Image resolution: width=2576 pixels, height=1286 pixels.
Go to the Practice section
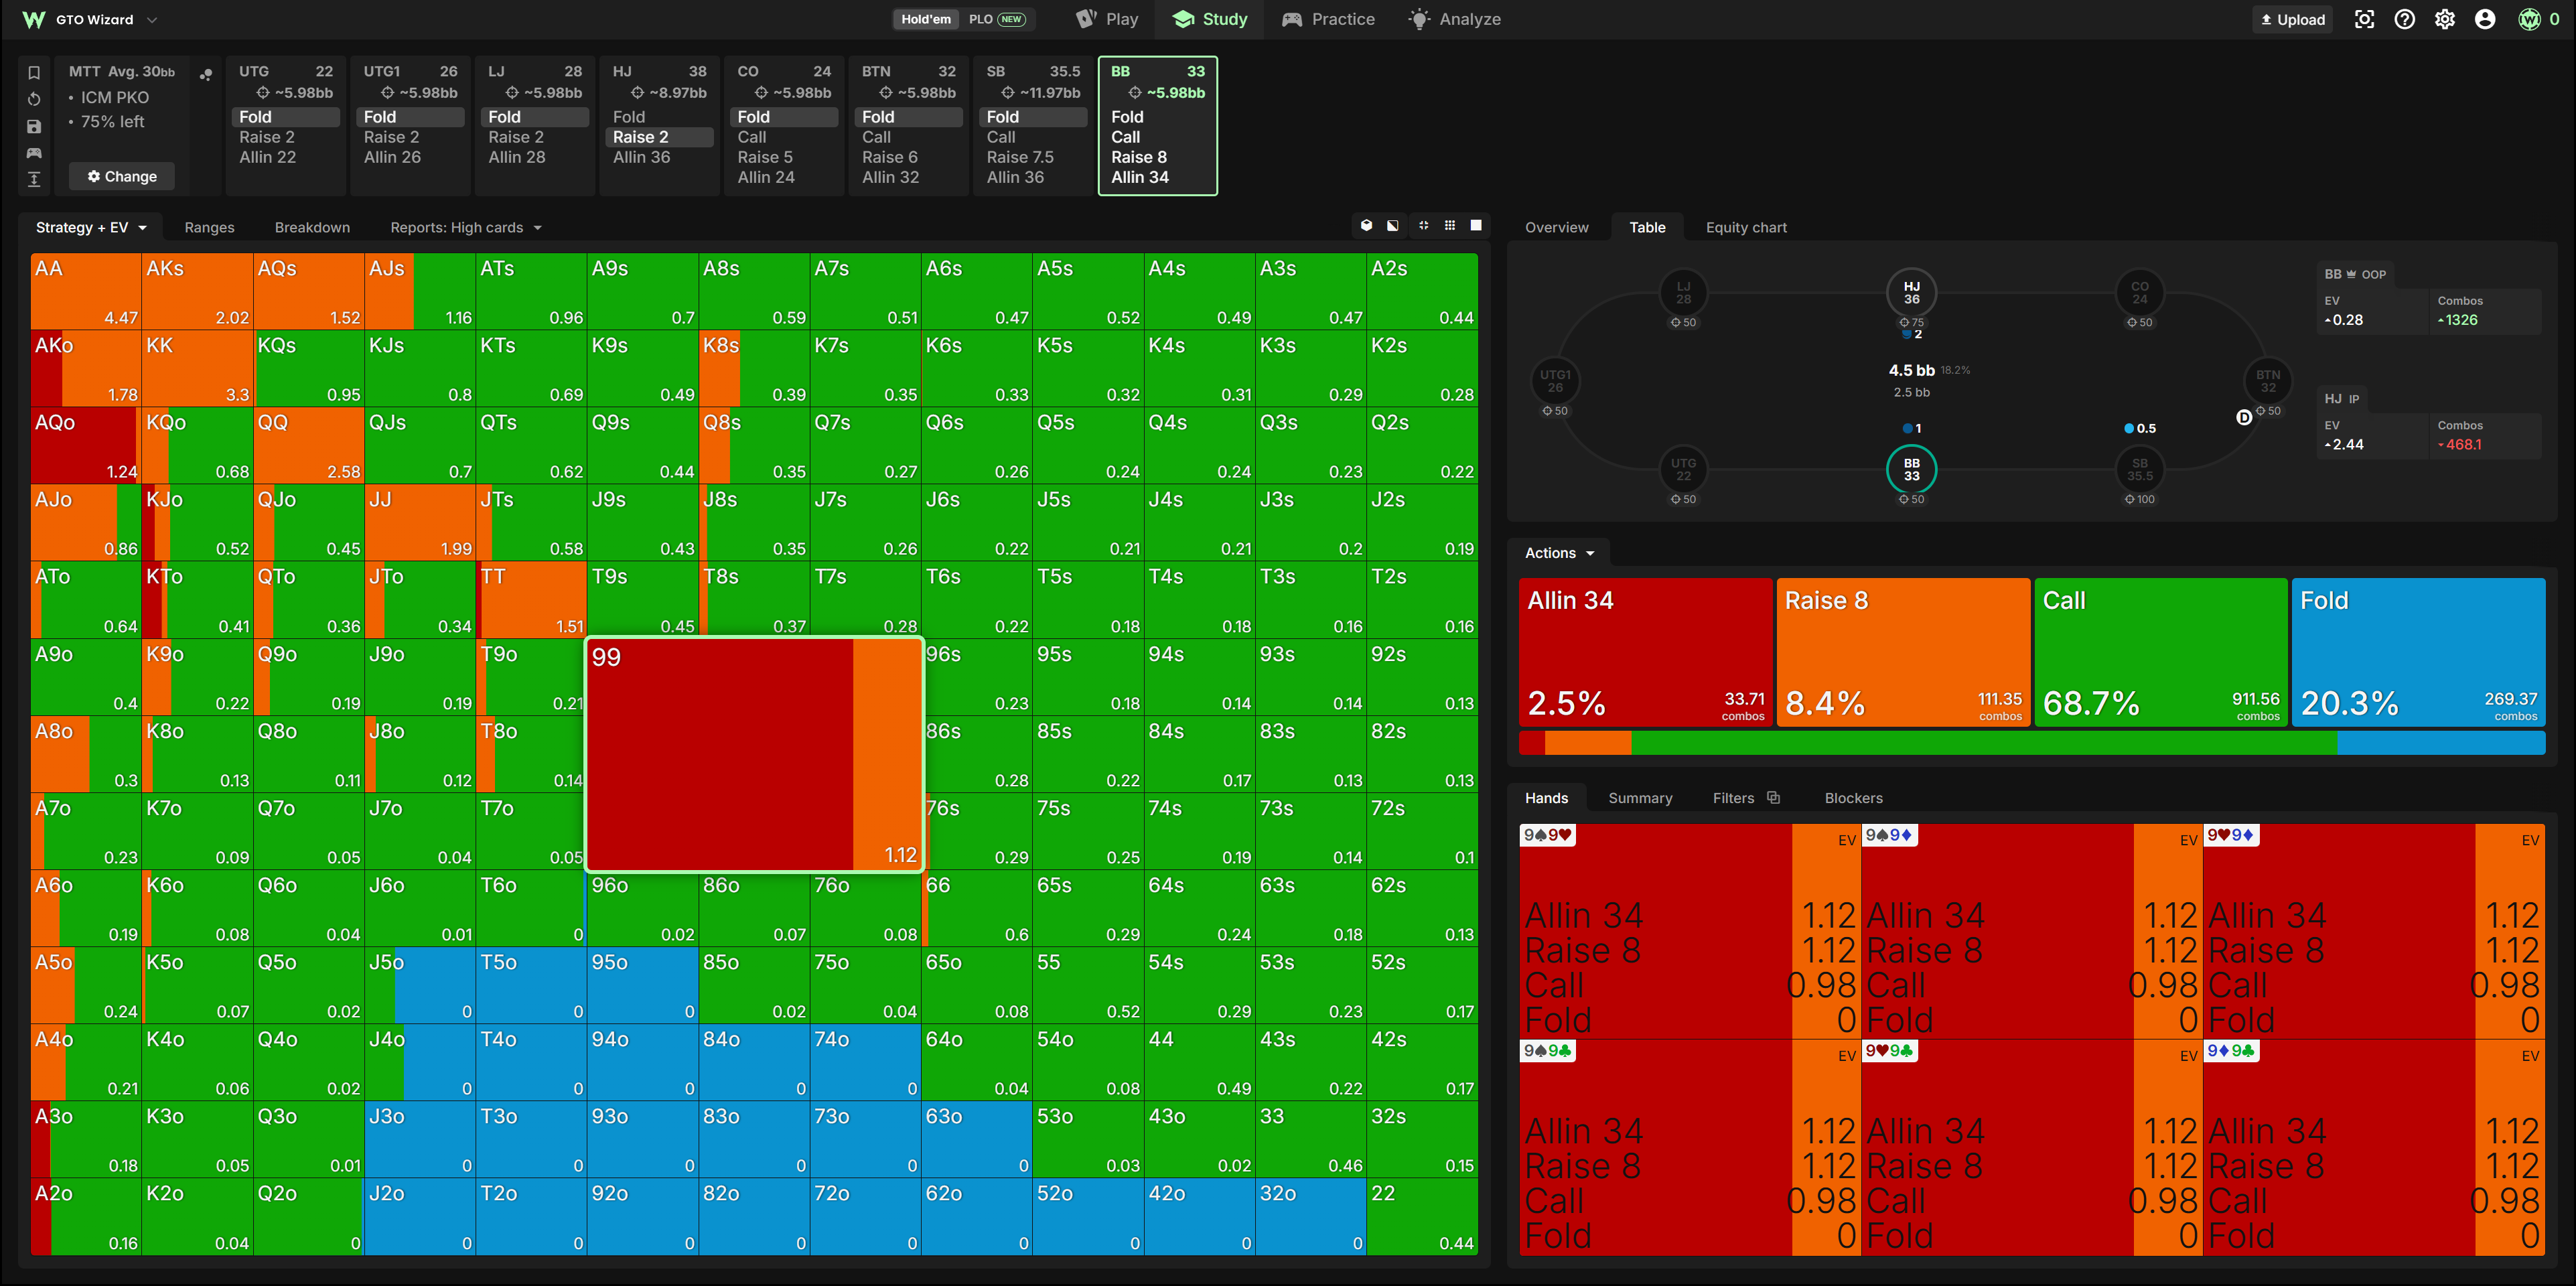1328,19
